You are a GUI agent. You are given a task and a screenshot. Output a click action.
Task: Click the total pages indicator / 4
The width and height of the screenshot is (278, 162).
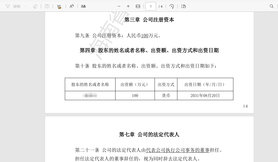[161, 6]
